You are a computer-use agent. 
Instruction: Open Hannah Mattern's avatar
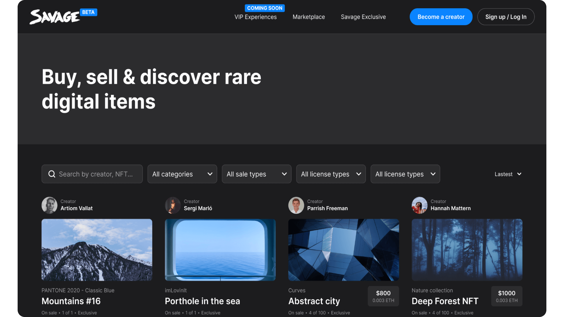coord(419,205)
